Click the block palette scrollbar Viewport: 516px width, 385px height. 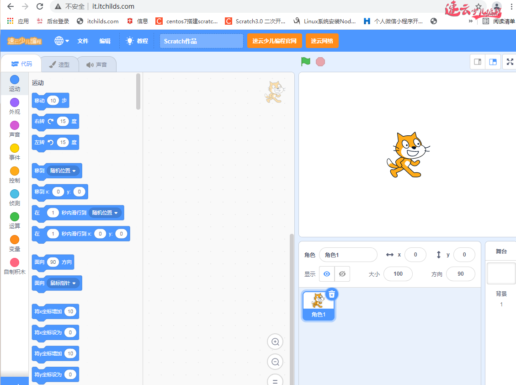tap(138, 91)
